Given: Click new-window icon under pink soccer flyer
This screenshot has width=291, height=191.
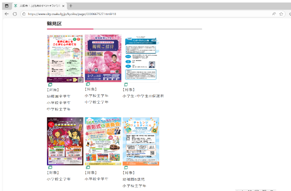Looking at the screenshot, I should (88, 85).
